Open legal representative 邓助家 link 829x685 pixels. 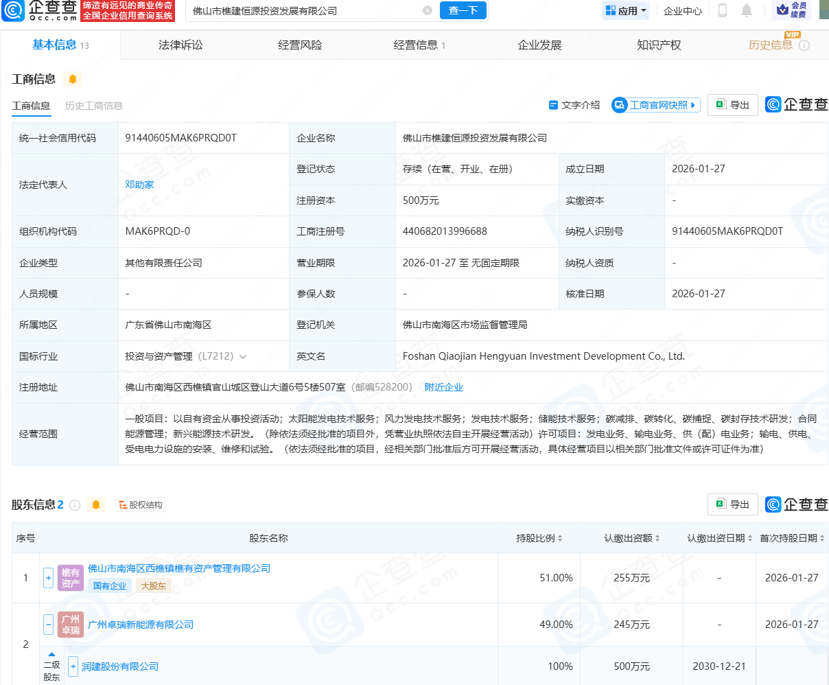pyautogui.click(x=139, y=185)
